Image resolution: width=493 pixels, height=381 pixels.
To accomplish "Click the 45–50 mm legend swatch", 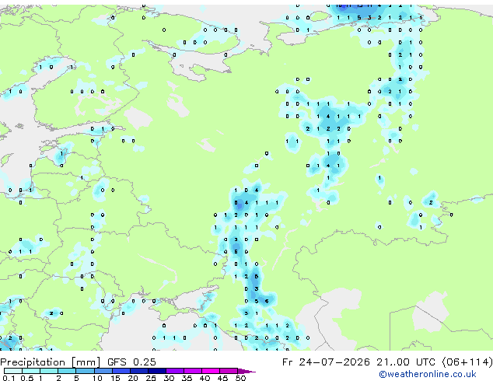I will [x=229, y=371].
